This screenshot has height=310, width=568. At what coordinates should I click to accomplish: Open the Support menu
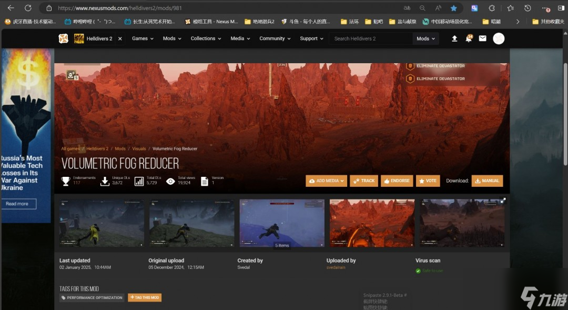click(x=311, y=38)
